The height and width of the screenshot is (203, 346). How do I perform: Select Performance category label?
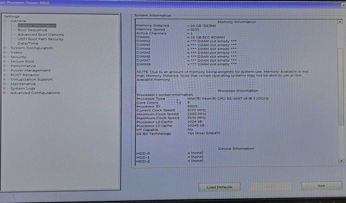pyautogui.click(x=23, y=66)
